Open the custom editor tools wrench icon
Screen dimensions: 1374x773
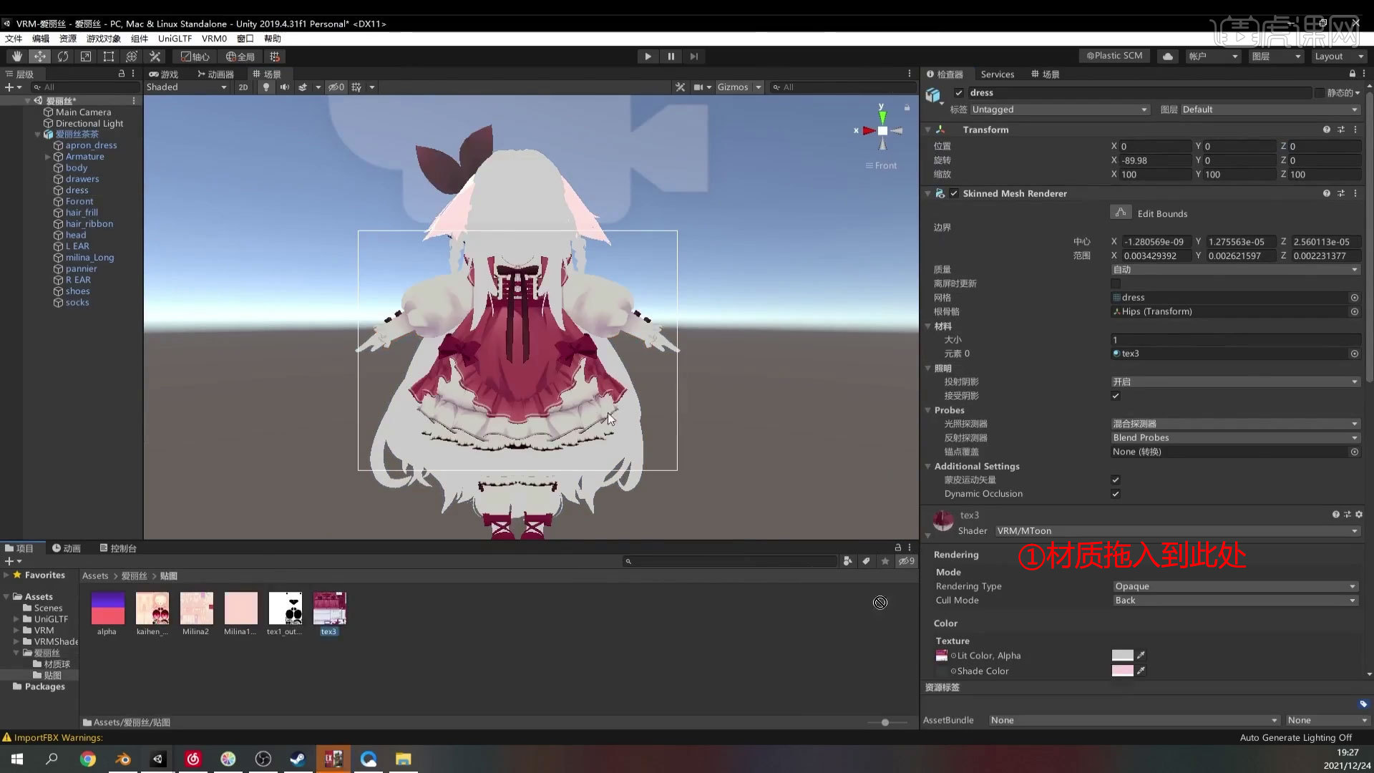(x=155, y=56)
